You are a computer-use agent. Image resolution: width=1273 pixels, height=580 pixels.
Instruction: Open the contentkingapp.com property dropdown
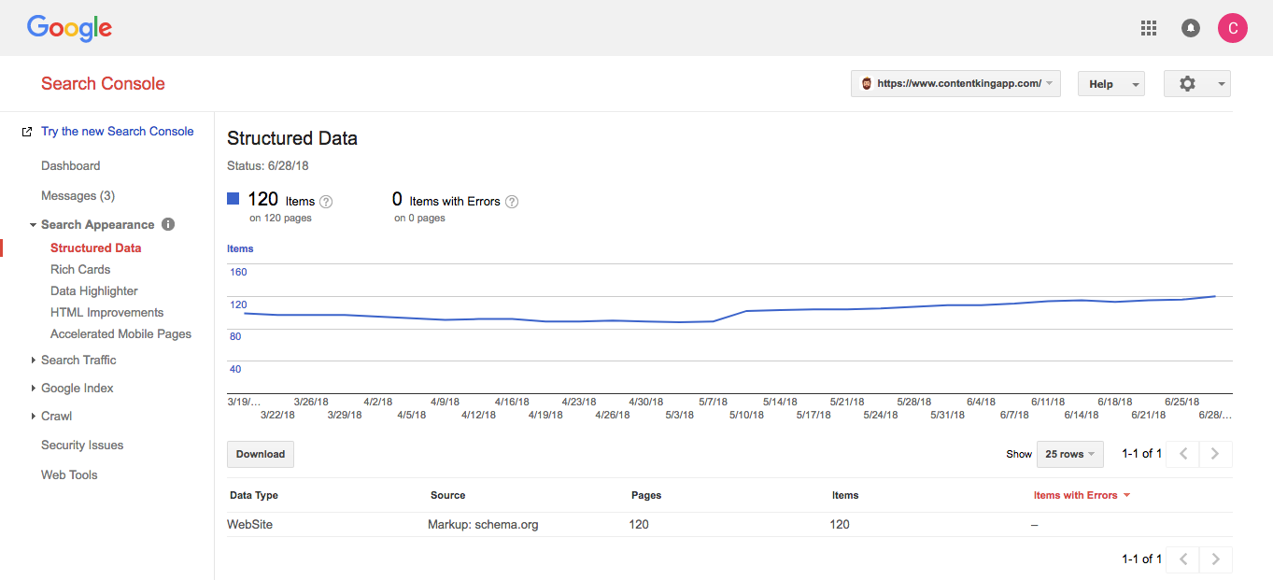(x=955, y=83)
